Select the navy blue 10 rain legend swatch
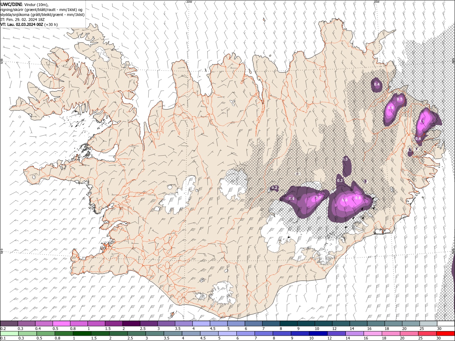 pos(318,334)
